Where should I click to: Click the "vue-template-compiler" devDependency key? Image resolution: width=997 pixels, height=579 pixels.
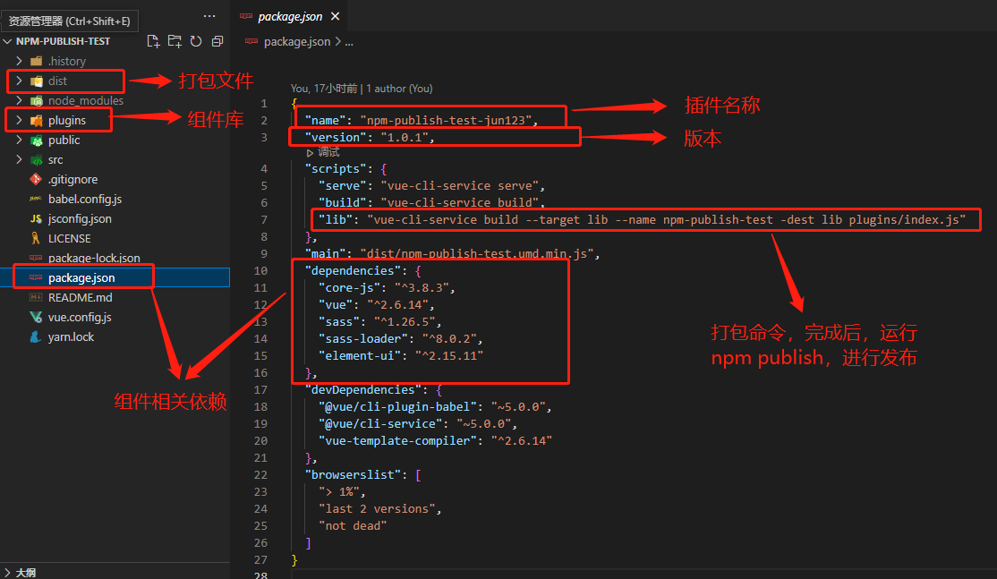point(397,440)
